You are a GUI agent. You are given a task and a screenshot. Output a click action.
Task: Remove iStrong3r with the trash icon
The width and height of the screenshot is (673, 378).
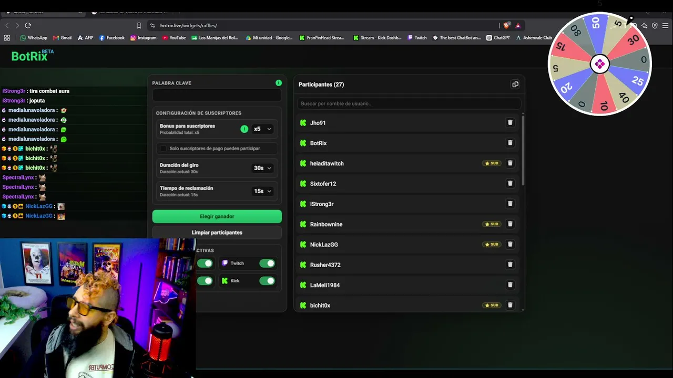click(510, 204)
